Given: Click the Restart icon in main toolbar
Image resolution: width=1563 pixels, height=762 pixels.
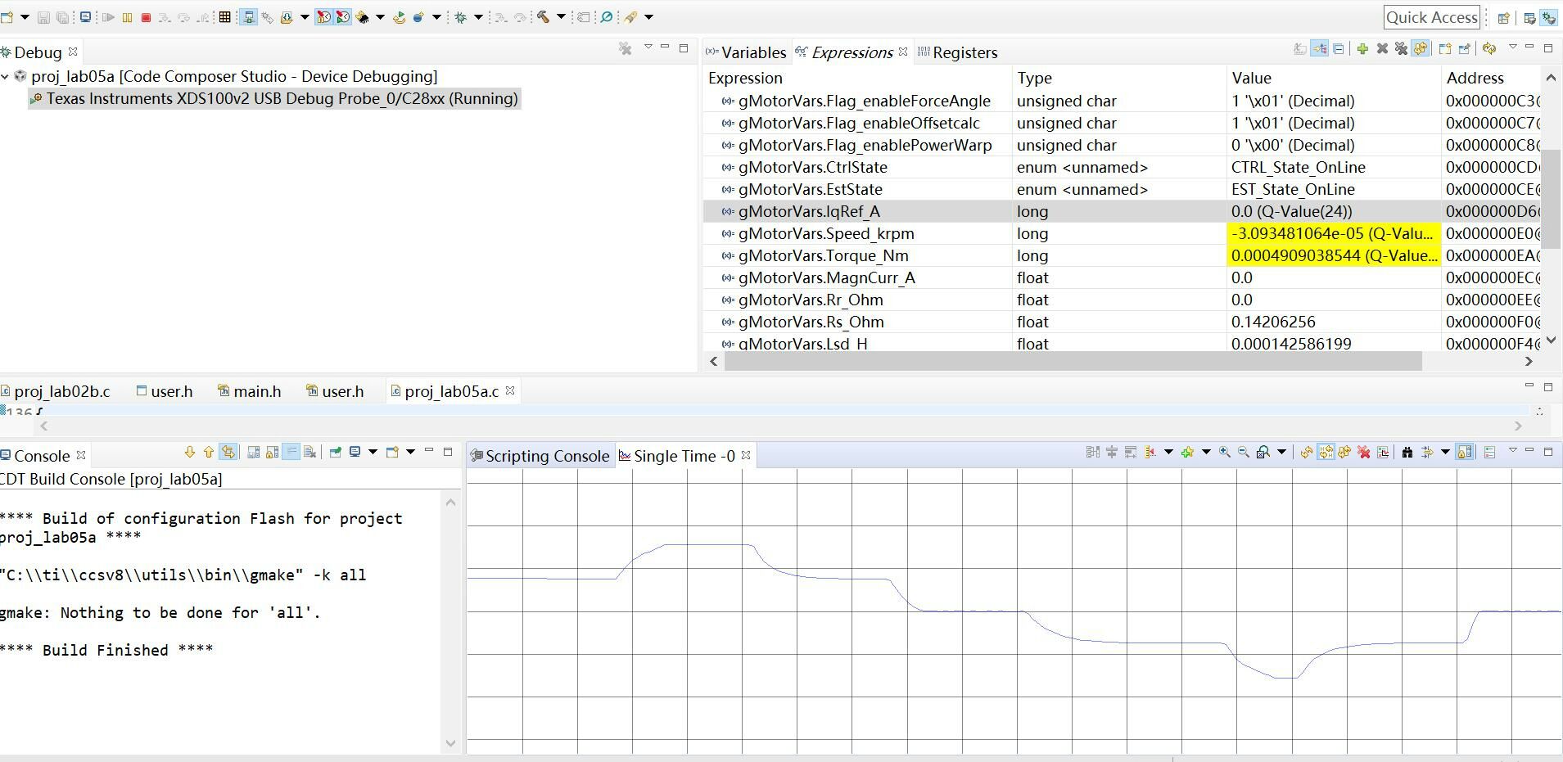Looking at the screenshot, I should (x=400, y=17).
